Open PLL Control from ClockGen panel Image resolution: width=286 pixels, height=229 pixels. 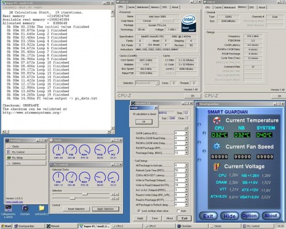[26, 152]
